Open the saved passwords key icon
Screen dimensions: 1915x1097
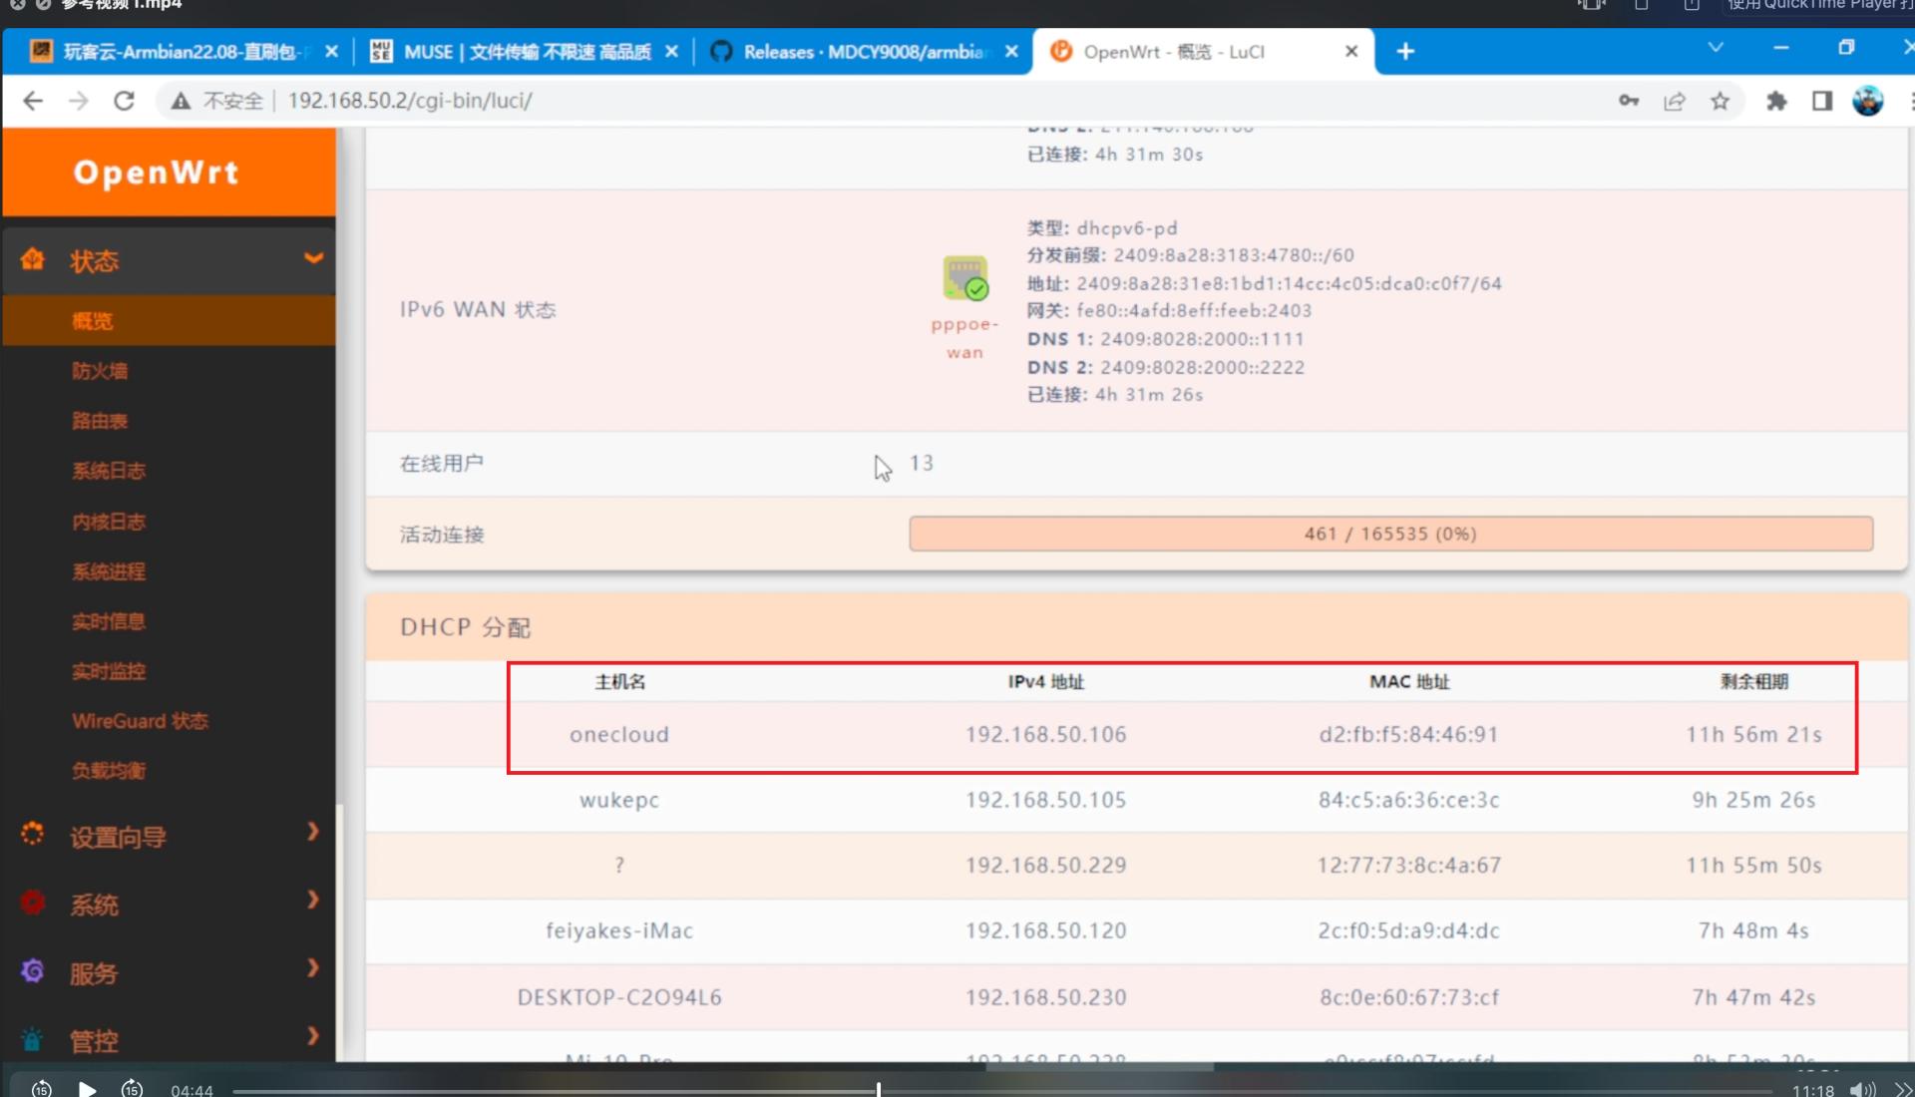(x=1629, y=101)
